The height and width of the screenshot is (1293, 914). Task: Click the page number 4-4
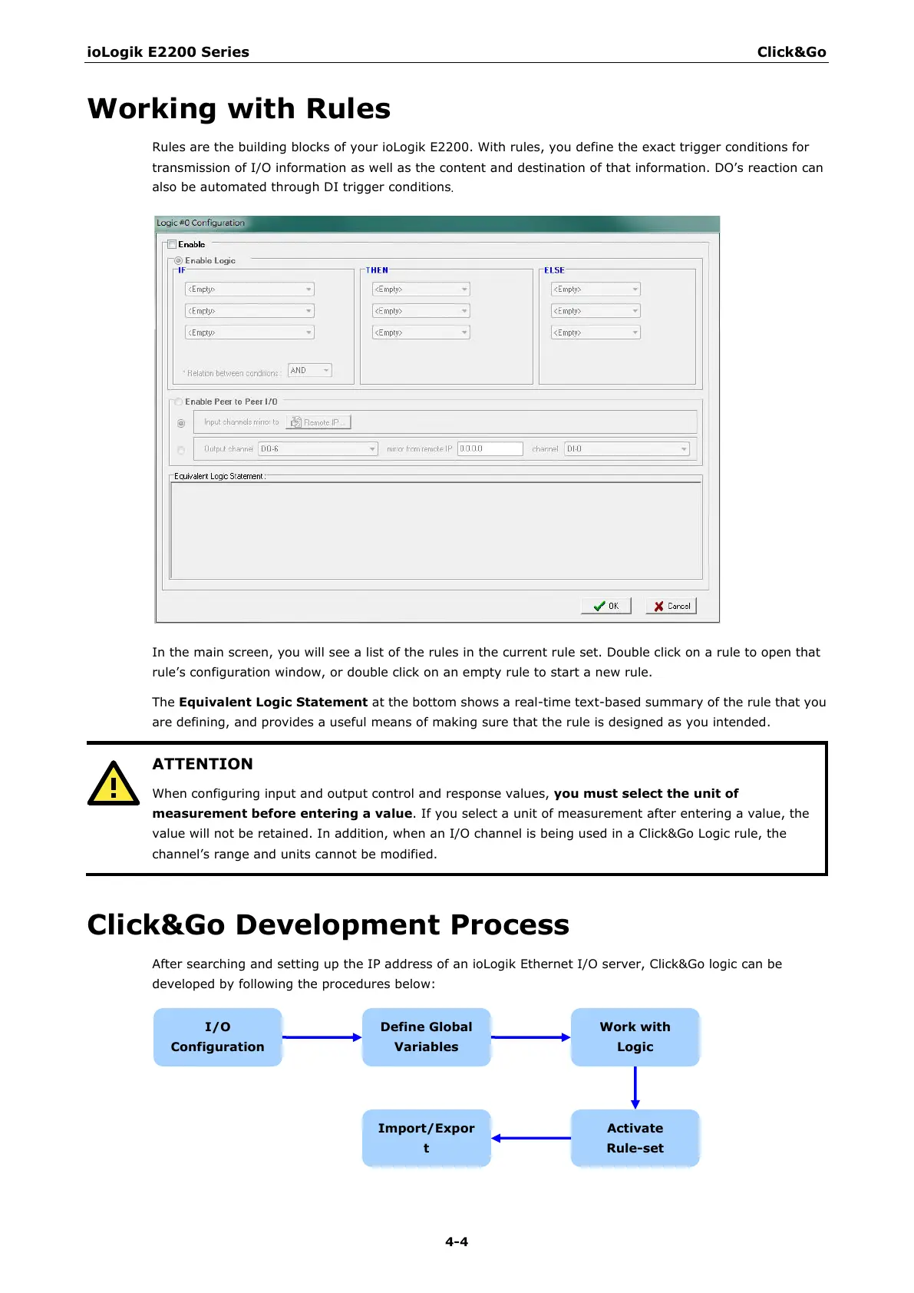457,1242
